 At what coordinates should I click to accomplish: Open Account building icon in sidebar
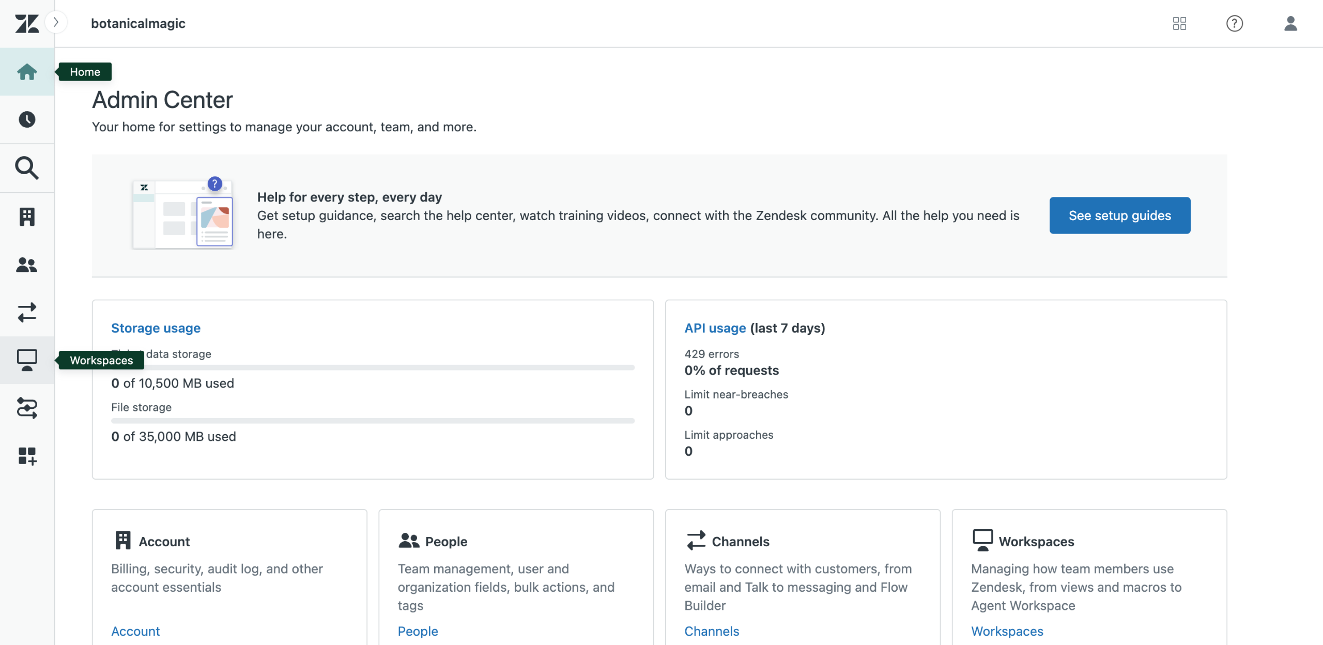[x=27, y=217]
